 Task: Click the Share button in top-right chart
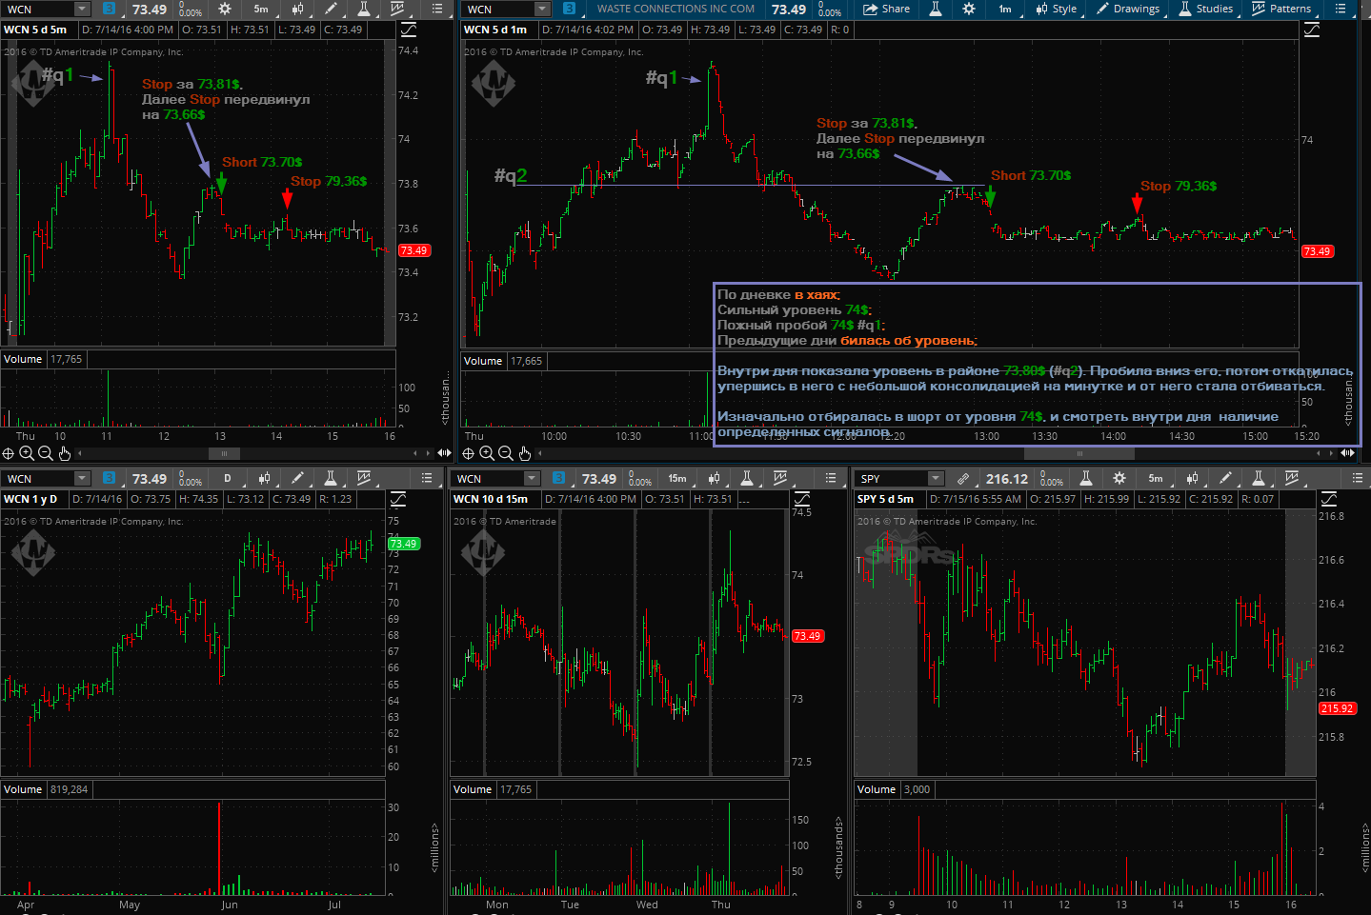click(886, 9)
